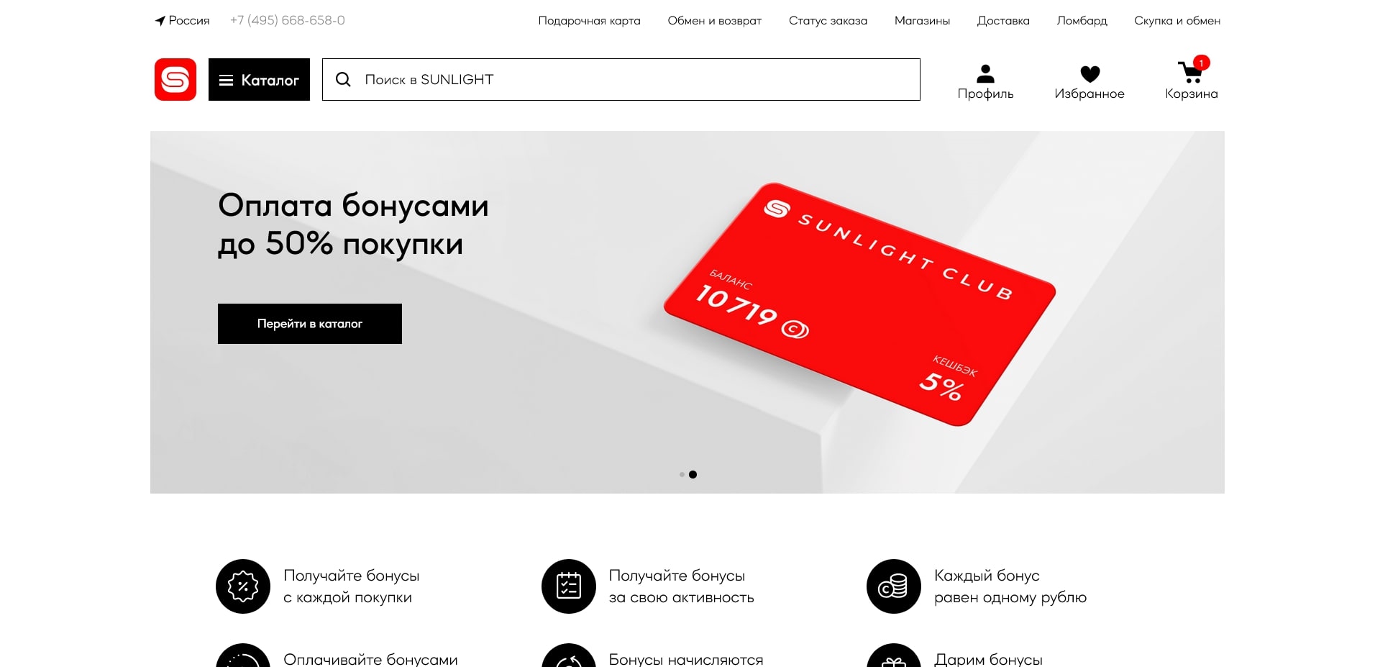Image resolution: width=1375 pixels, height=667 pixels.
Task: Open the Корзина shopping cart icon
Action: click(1190, 72)
